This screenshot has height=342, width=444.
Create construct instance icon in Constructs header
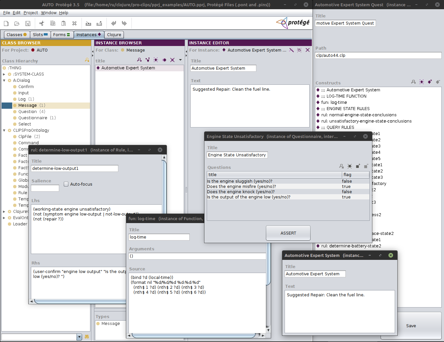click(x=422, y=82)
